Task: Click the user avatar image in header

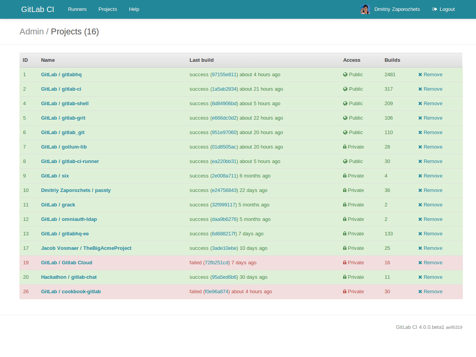Action: click(365, 9)
